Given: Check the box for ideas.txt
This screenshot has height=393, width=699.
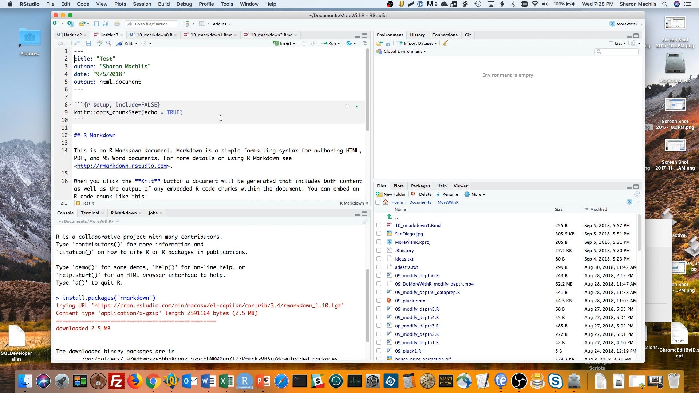Looking at the screenshot, I should tap(379, 259).
